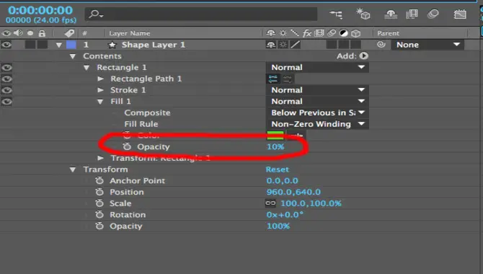Click Add shape contents button

[364, 56]
